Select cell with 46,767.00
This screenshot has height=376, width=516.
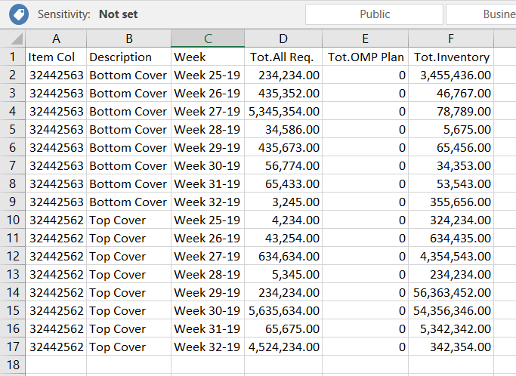click(x=451, y=93)
